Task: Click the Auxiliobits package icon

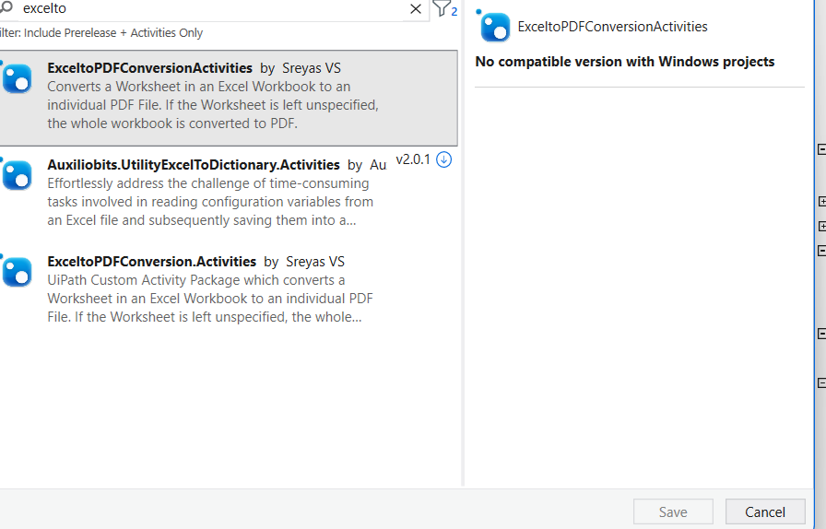Action: (17, 175)
